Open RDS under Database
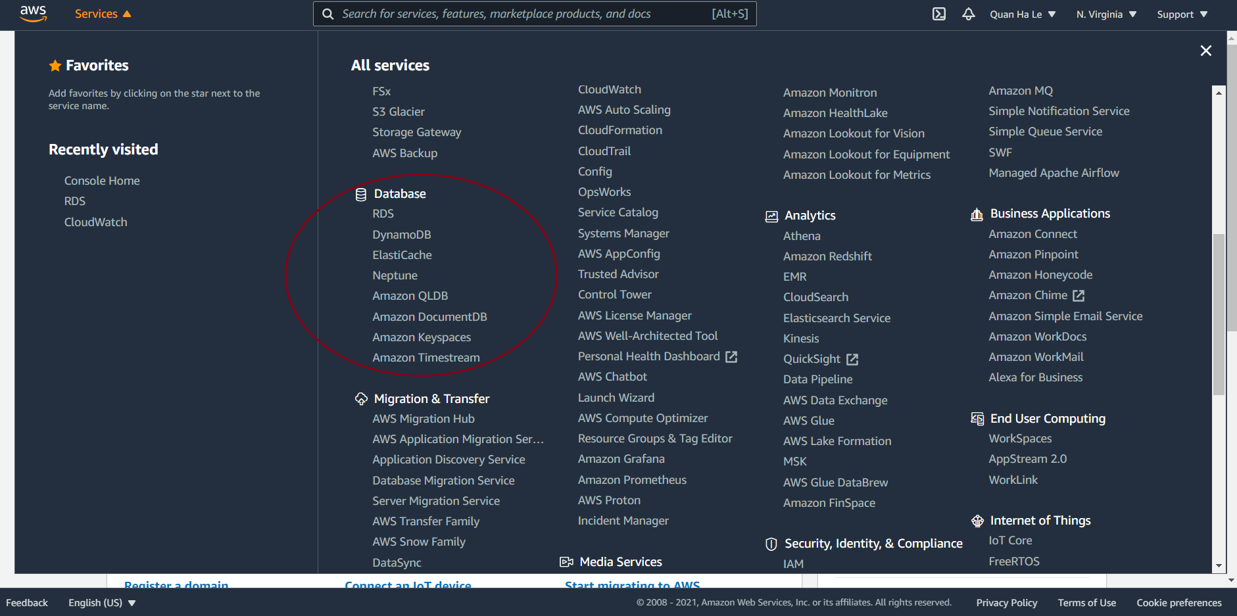Screen dimensions: 1237x616 pos(383,214)
